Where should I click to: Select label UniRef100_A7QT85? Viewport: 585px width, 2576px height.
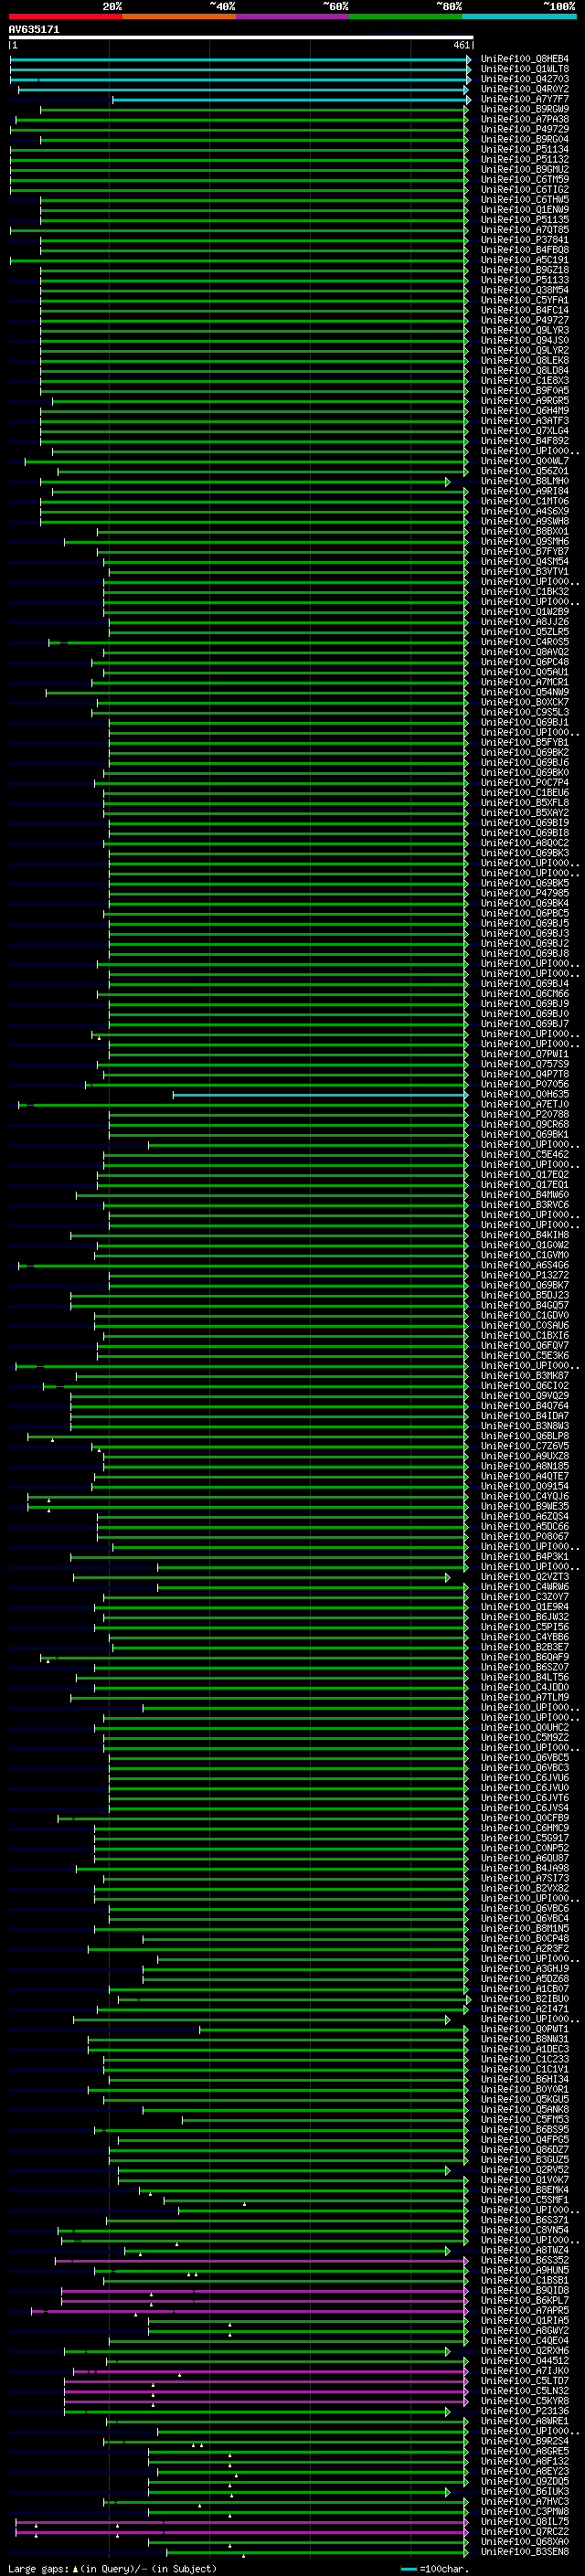[x=525, y=230]
